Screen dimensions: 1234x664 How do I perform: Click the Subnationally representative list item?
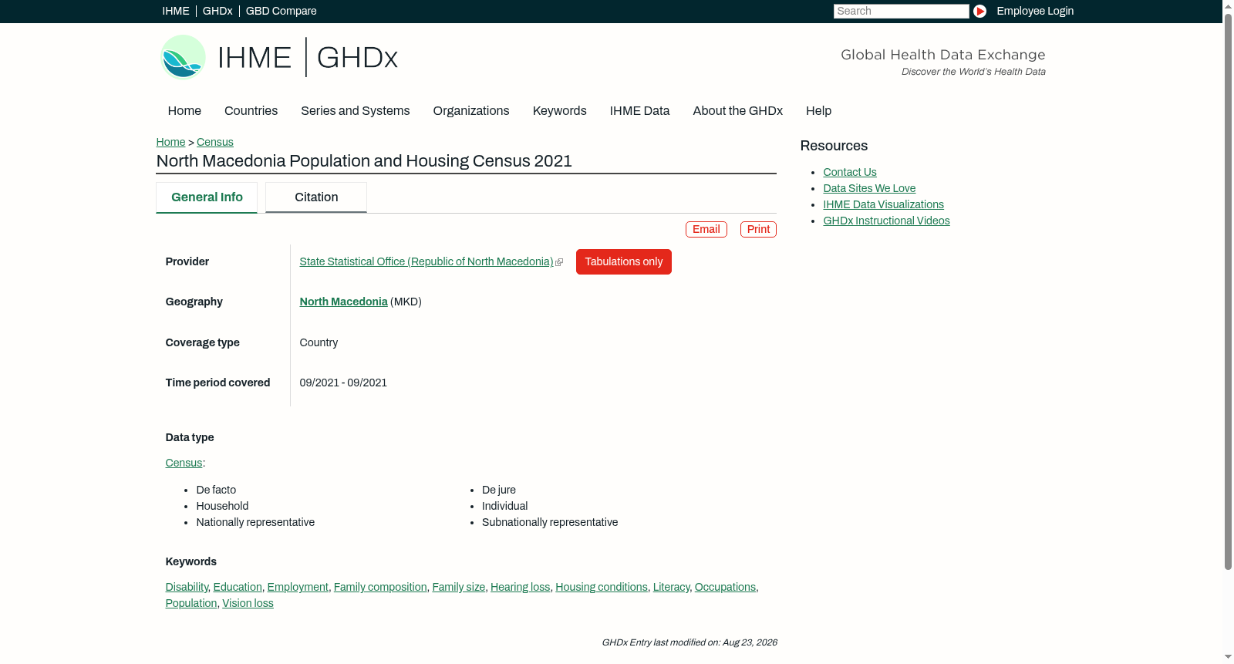pos(550,522)
